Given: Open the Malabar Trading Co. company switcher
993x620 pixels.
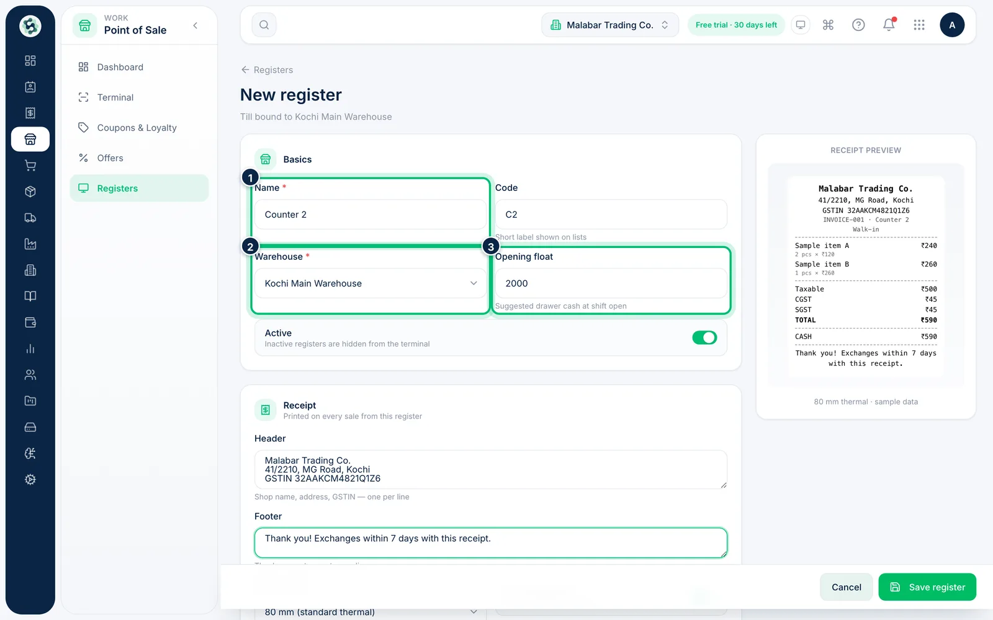Looking at the screenshot, I should (610, 25).
